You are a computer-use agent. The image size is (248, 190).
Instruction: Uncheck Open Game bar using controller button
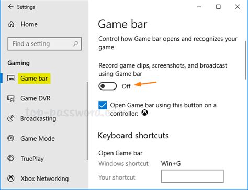coord(103,105)
